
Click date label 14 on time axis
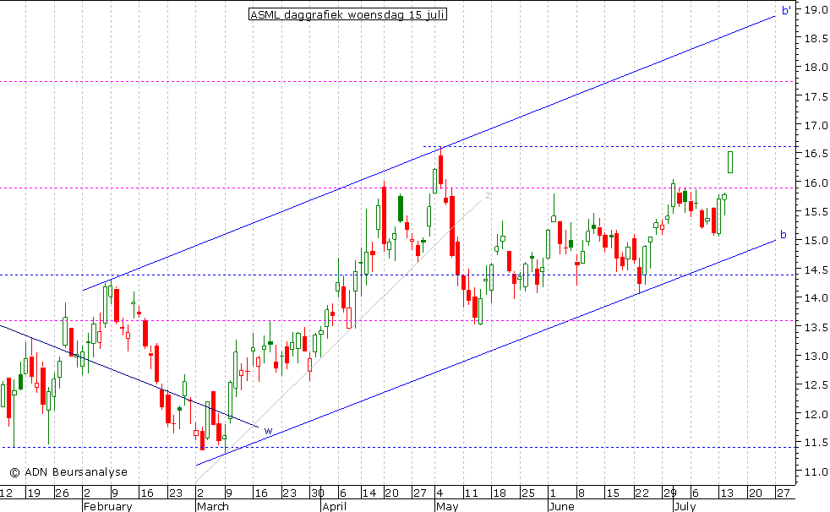tap(369, 493)
